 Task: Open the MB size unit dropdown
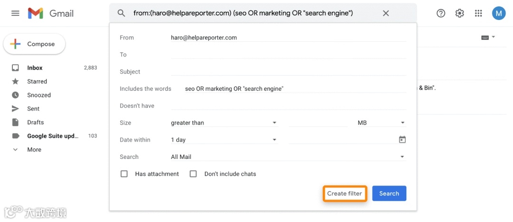pyautogui.click(x=381, y=123)
